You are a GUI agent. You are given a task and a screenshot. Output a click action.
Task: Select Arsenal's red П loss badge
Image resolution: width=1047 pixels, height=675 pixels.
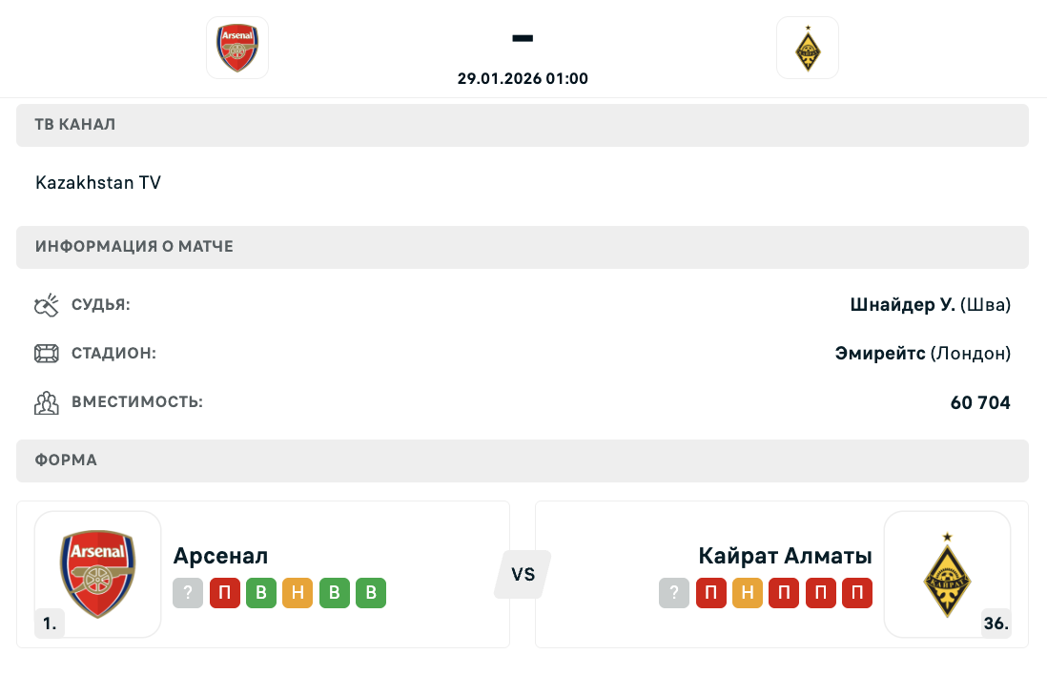(x=225, y=593)
